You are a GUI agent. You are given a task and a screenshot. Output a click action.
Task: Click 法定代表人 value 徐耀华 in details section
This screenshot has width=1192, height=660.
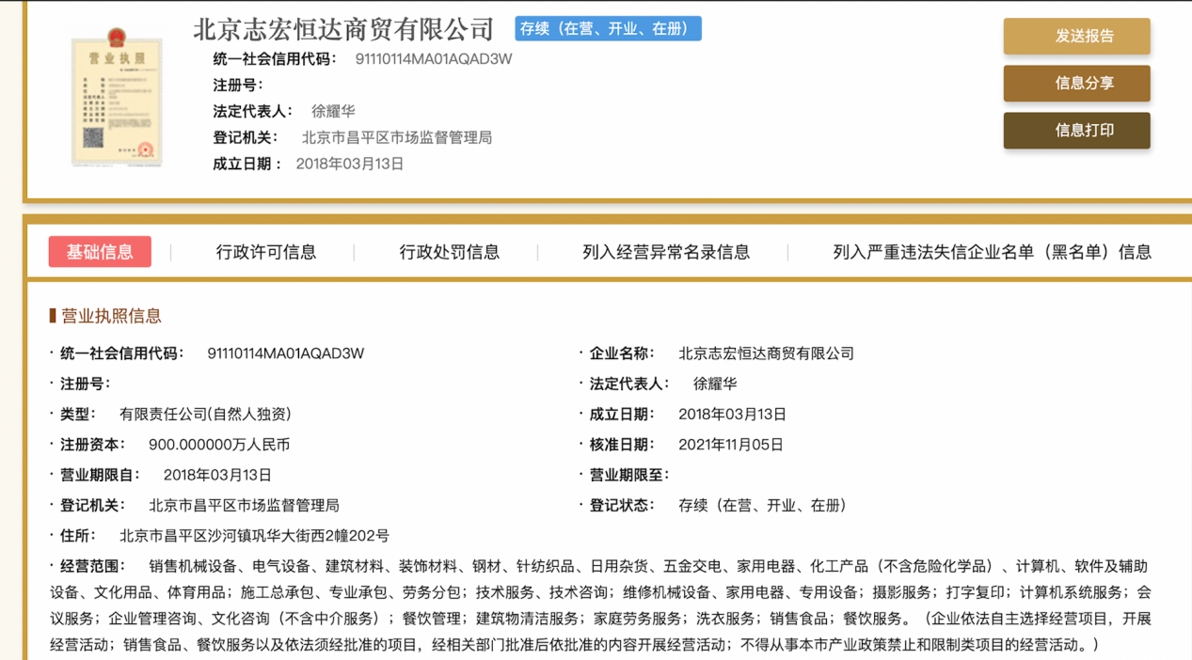715,384
